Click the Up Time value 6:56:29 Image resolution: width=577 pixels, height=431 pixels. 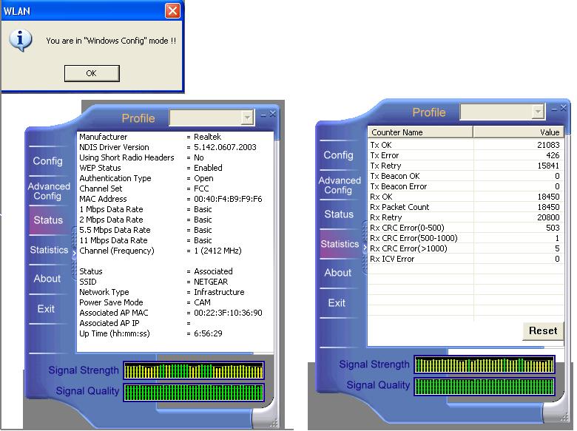pos(209,333)
